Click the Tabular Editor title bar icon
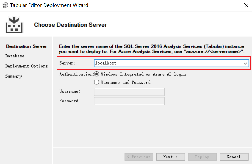The image size is (252, 164). click(5, 5)
